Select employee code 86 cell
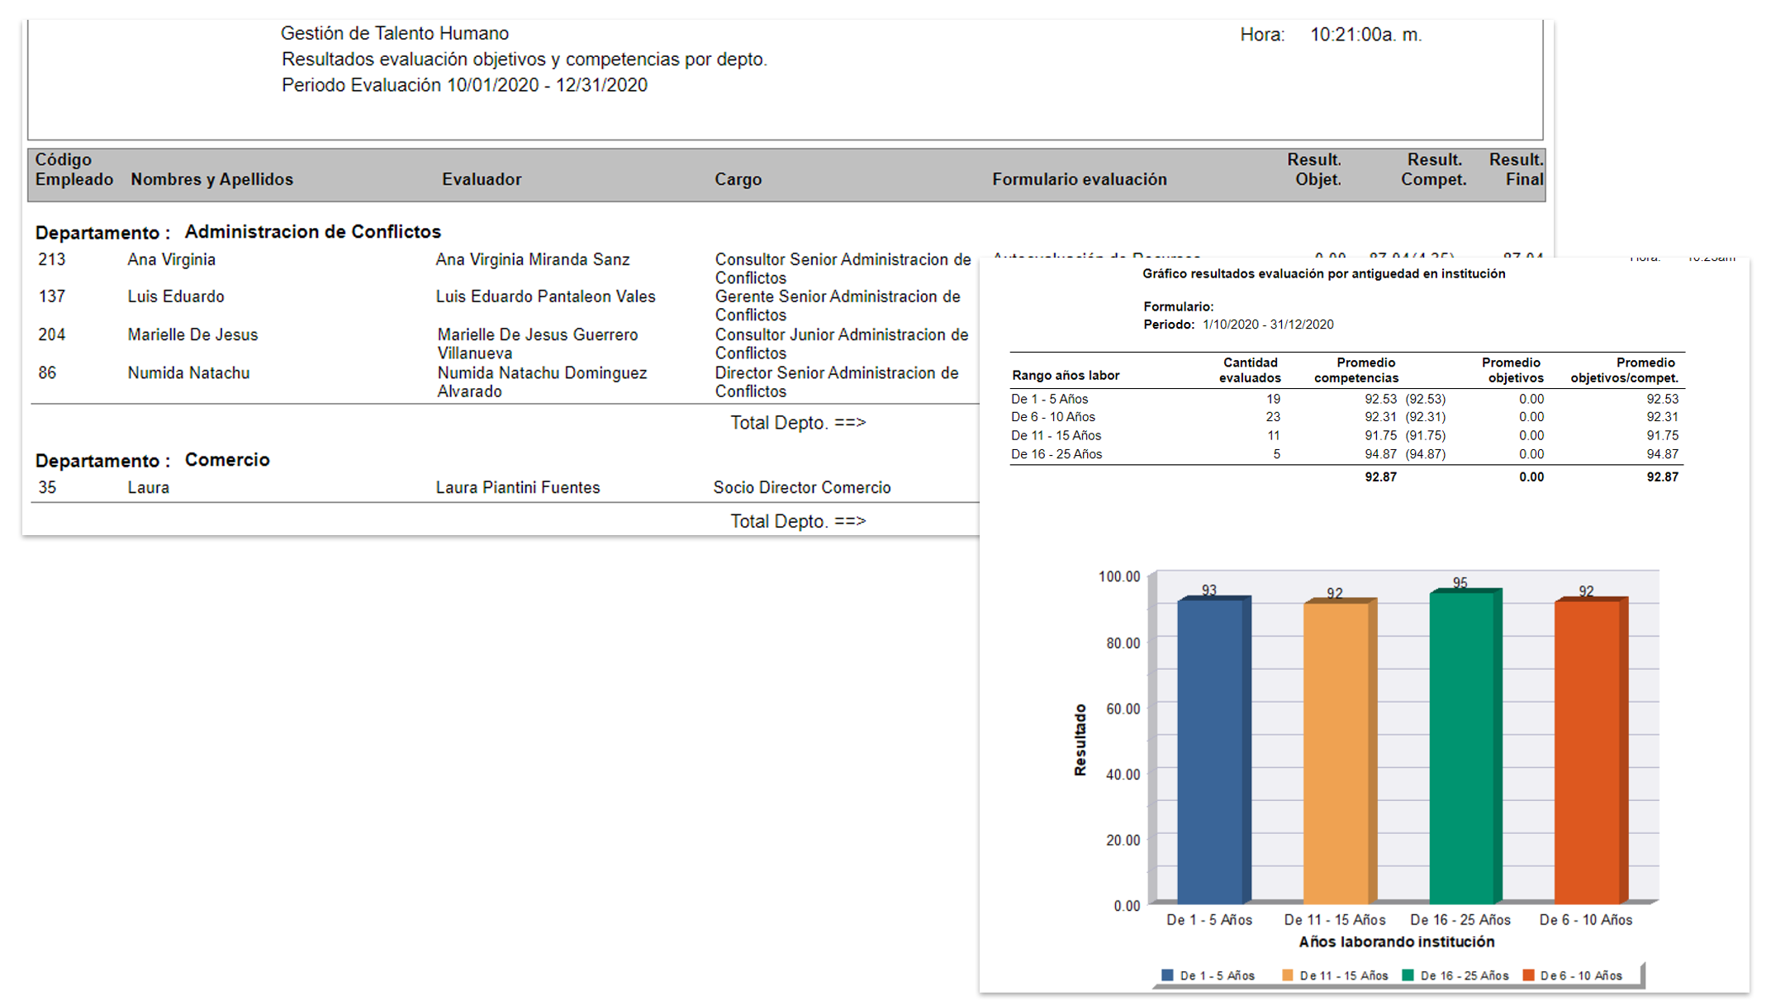1771x1000 pixels. click(47, 372)
